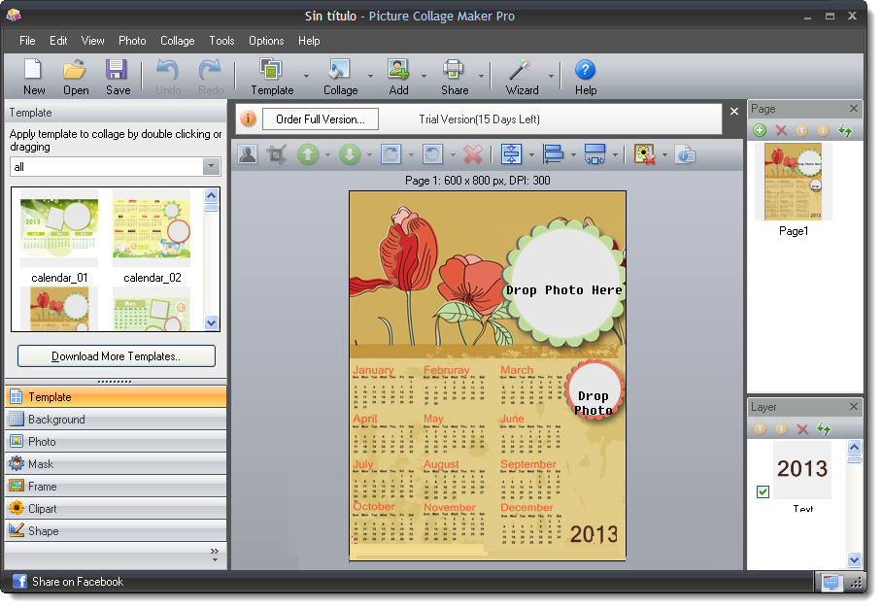Open the View menu

click(x=92, y=41)
